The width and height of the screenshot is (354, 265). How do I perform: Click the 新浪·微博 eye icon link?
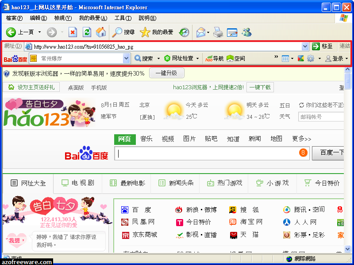(179, 210)
